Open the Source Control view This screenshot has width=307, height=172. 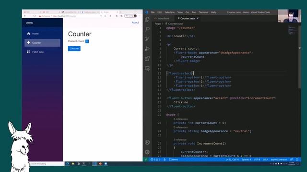(147, 39)
